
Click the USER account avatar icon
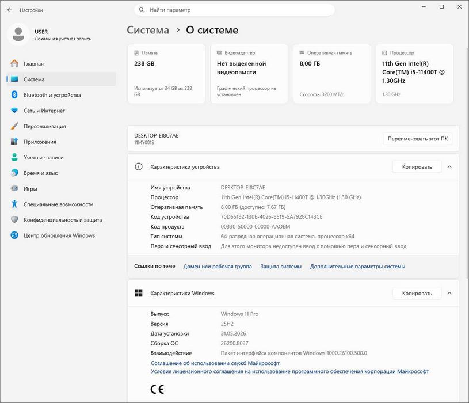18,35
